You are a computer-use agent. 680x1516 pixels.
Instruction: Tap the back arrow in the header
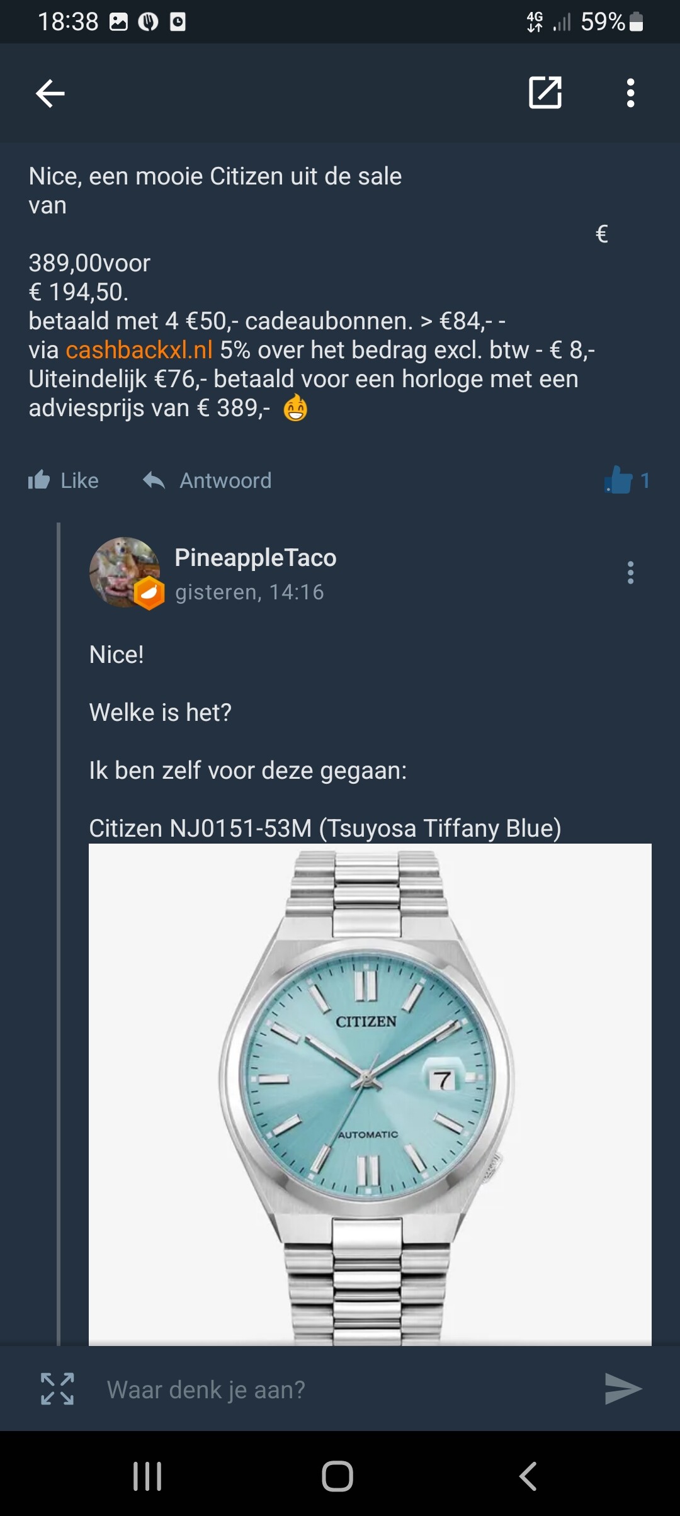(x=50, y=94)
